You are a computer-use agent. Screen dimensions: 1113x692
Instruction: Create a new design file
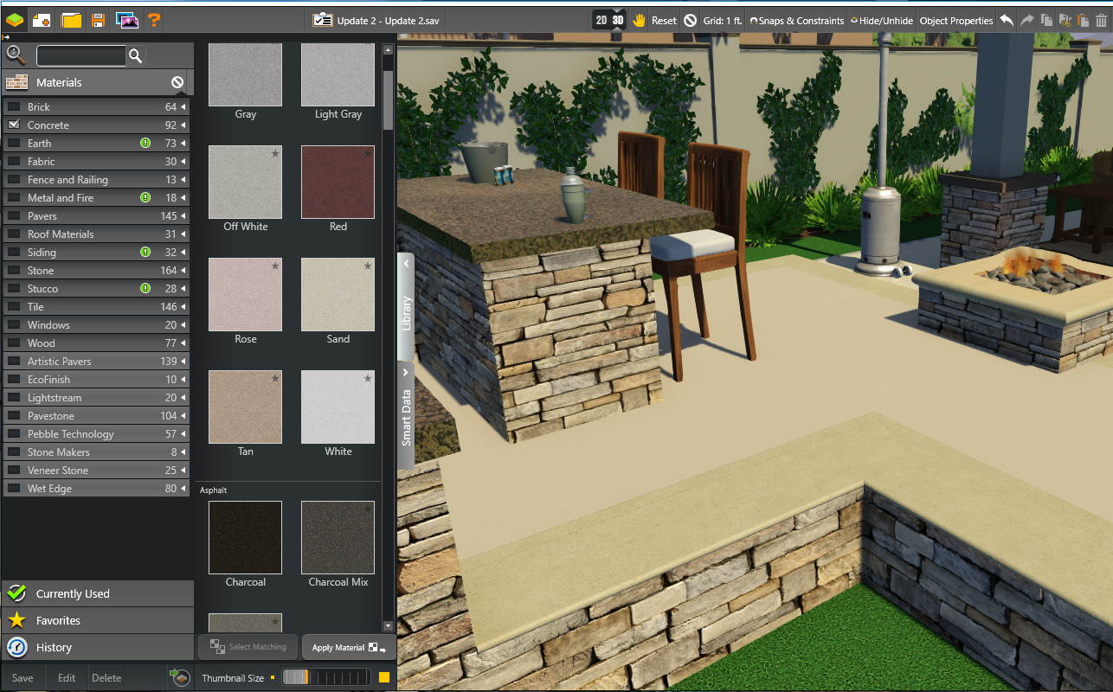[42, 19]
